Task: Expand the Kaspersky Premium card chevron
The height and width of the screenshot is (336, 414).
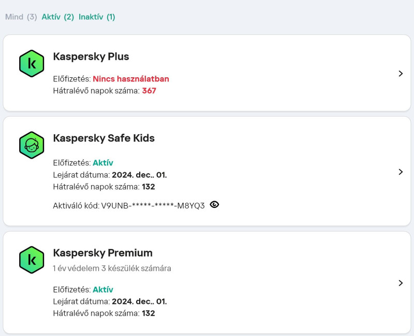Action: tap(401, 283)
